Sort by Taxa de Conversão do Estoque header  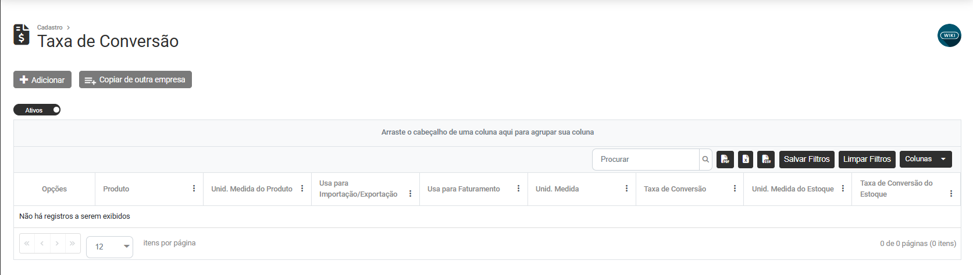[896, 189]
